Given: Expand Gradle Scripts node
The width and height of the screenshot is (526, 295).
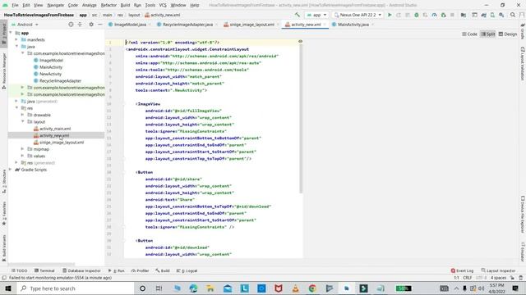Looking at the screenshot, I should (x=11, y=170).
